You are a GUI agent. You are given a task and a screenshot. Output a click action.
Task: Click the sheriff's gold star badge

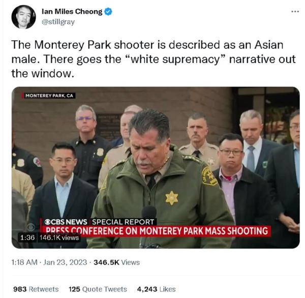pyautogui.click(x=172, y=198)
